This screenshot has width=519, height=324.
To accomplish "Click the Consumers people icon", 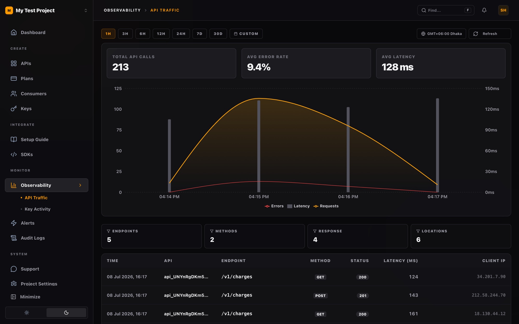I will [14, 94].
